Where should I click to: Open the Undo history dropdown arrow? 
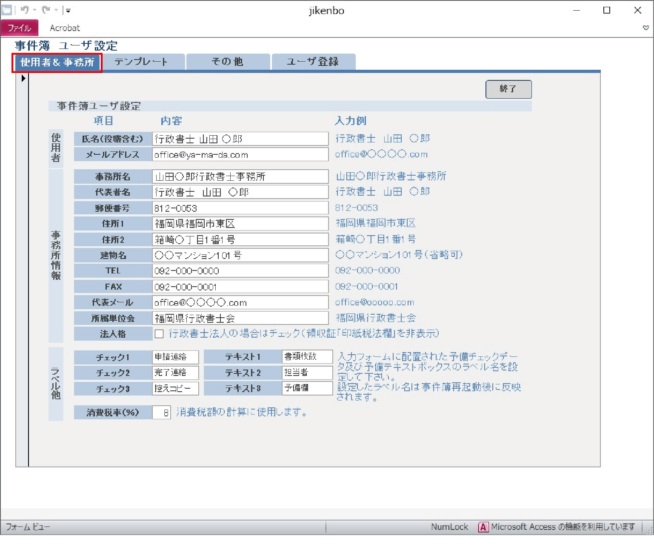click(x=35, y=10)
